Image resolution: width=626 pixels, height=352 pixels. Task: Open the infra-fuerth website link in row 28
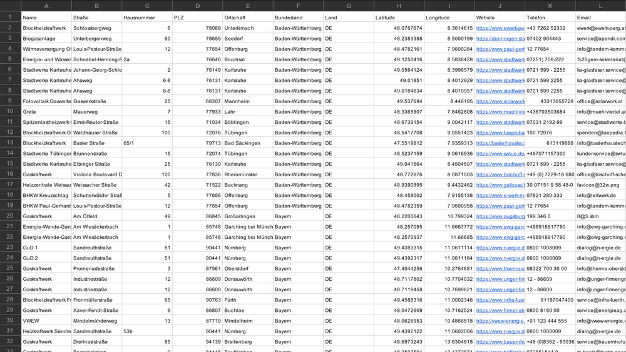click(500, 299)
